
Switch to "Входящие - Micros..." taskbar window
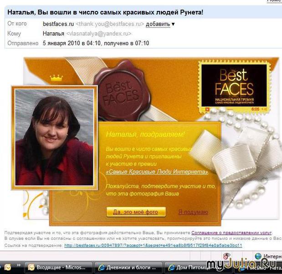pos(58,267)
